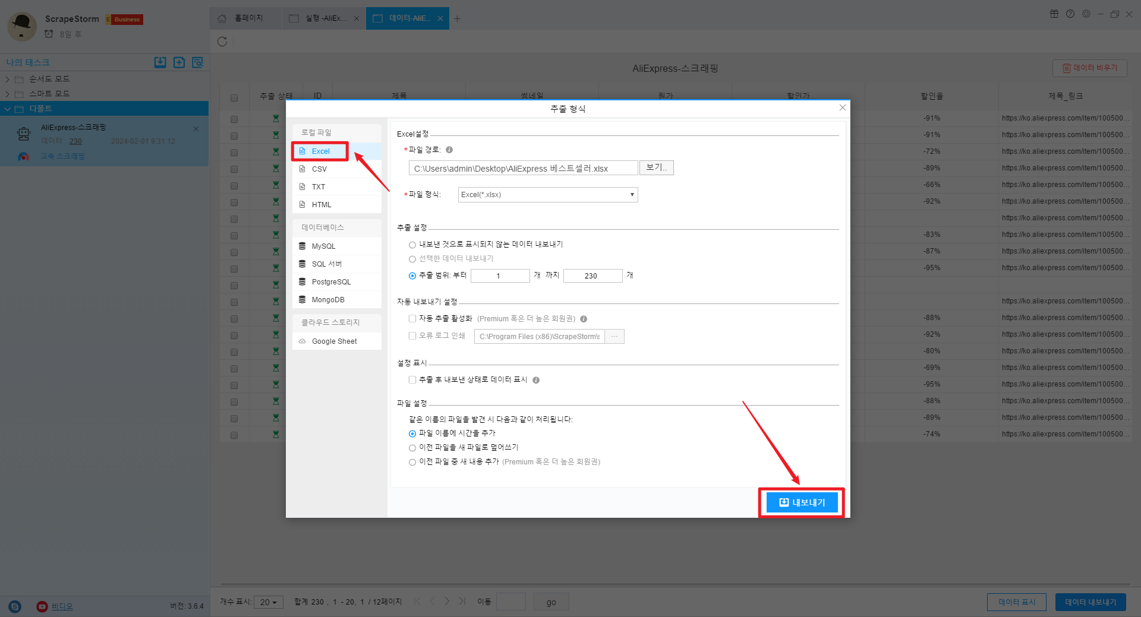Click the help question mark icon
This screenshot has width=1141, height=617.
(1070, 14)
